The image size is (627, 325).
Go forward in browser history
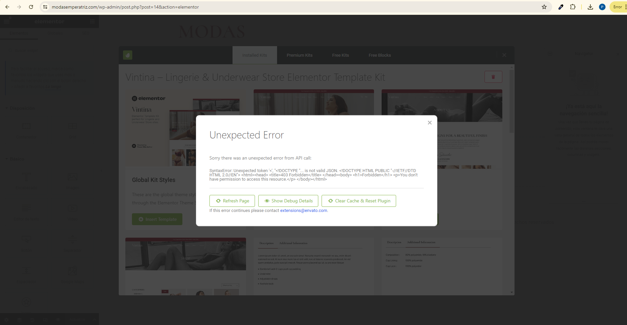[x=19, y=7]
